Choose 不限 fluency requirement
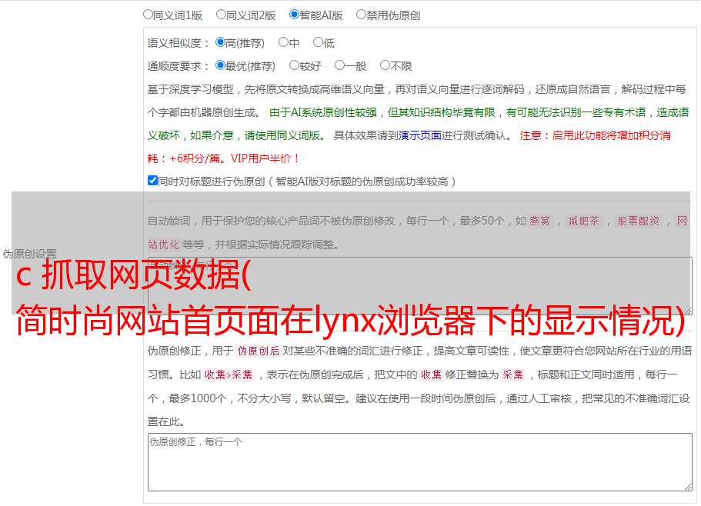This screenshot has width=701, height=506. click(x=385, y=65)
